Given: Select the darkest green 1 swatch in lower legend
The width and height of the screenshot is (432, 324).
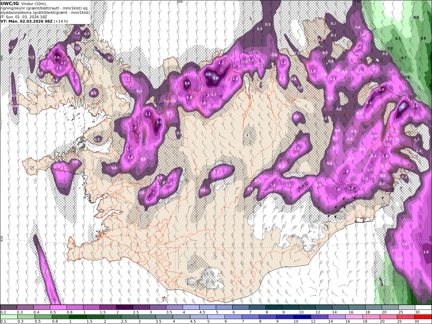Looking at the screenshot, I should 78,317.
